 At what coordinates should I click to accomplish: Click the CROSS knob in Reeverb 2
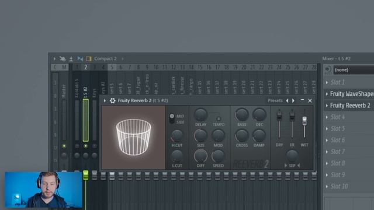[x=241, y=135]
